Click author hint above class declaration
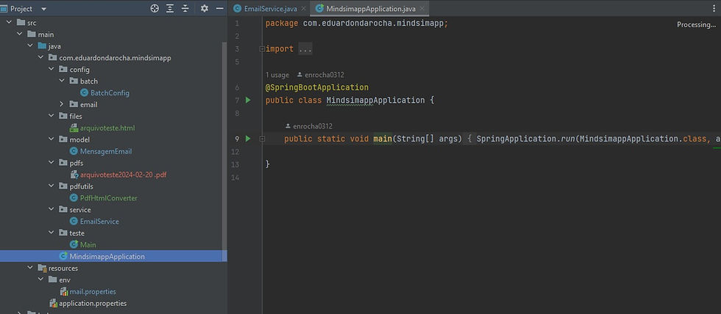The width and height of the screenshot is (721, 314). [321, 75]
